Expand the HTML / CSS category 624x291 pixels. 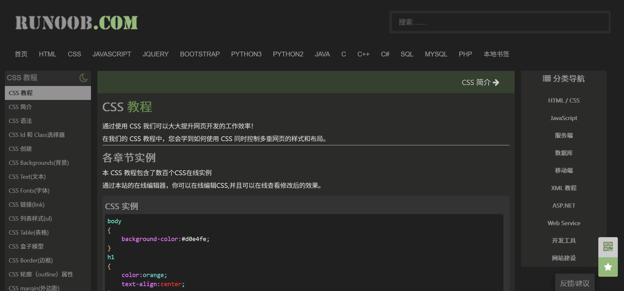point(564,101)
